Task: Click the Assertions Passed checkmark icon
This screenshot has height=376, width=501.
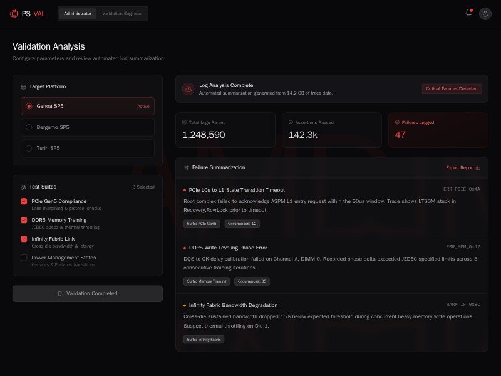Action: 291,122
